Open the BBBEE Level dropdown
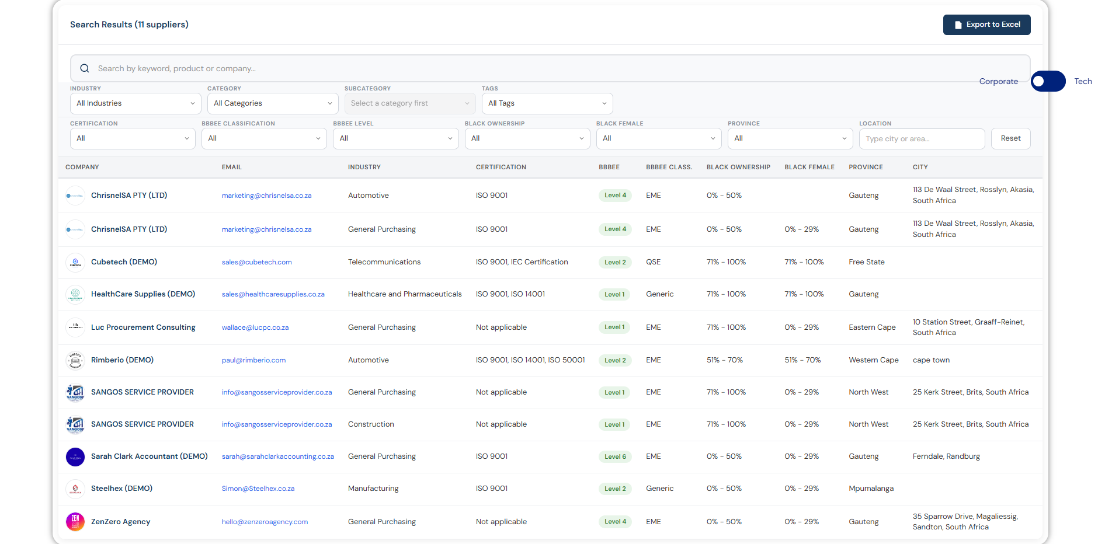The image size is (1105, 544). click(395, 138)
